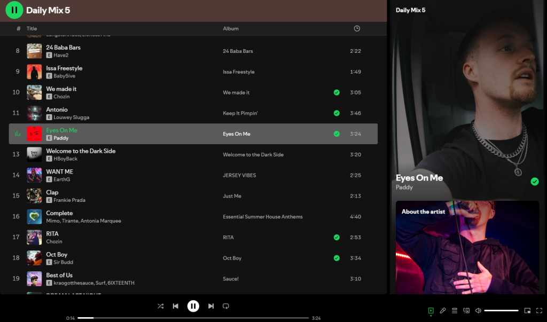Adjust the volume slider

pyautogui.click(x=501, y=310)
